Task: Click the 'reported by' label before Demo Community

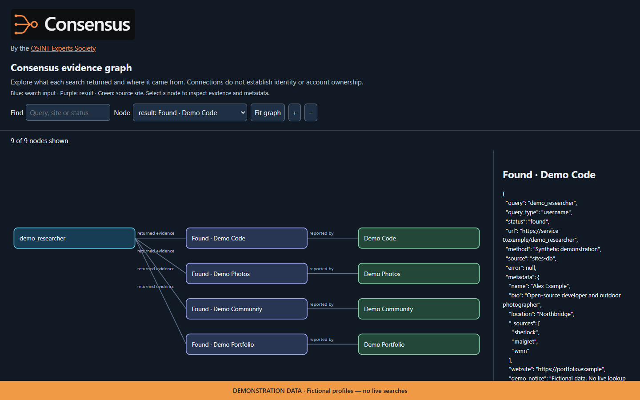Action: [321, 304]
